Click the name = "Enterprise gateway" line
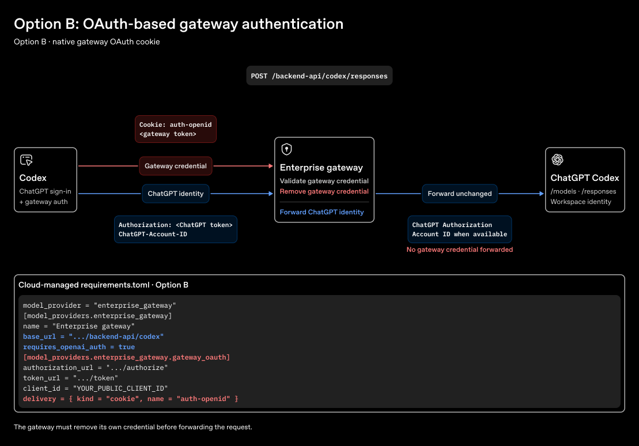This screenshot has width=639, height=446. (79, 326)
